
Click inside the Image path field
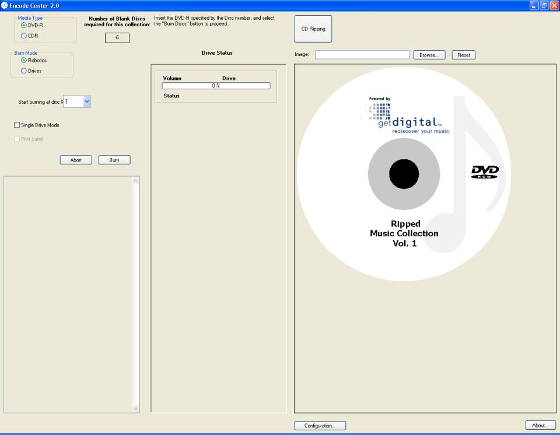pyautogui.click(x=362, y=54)
